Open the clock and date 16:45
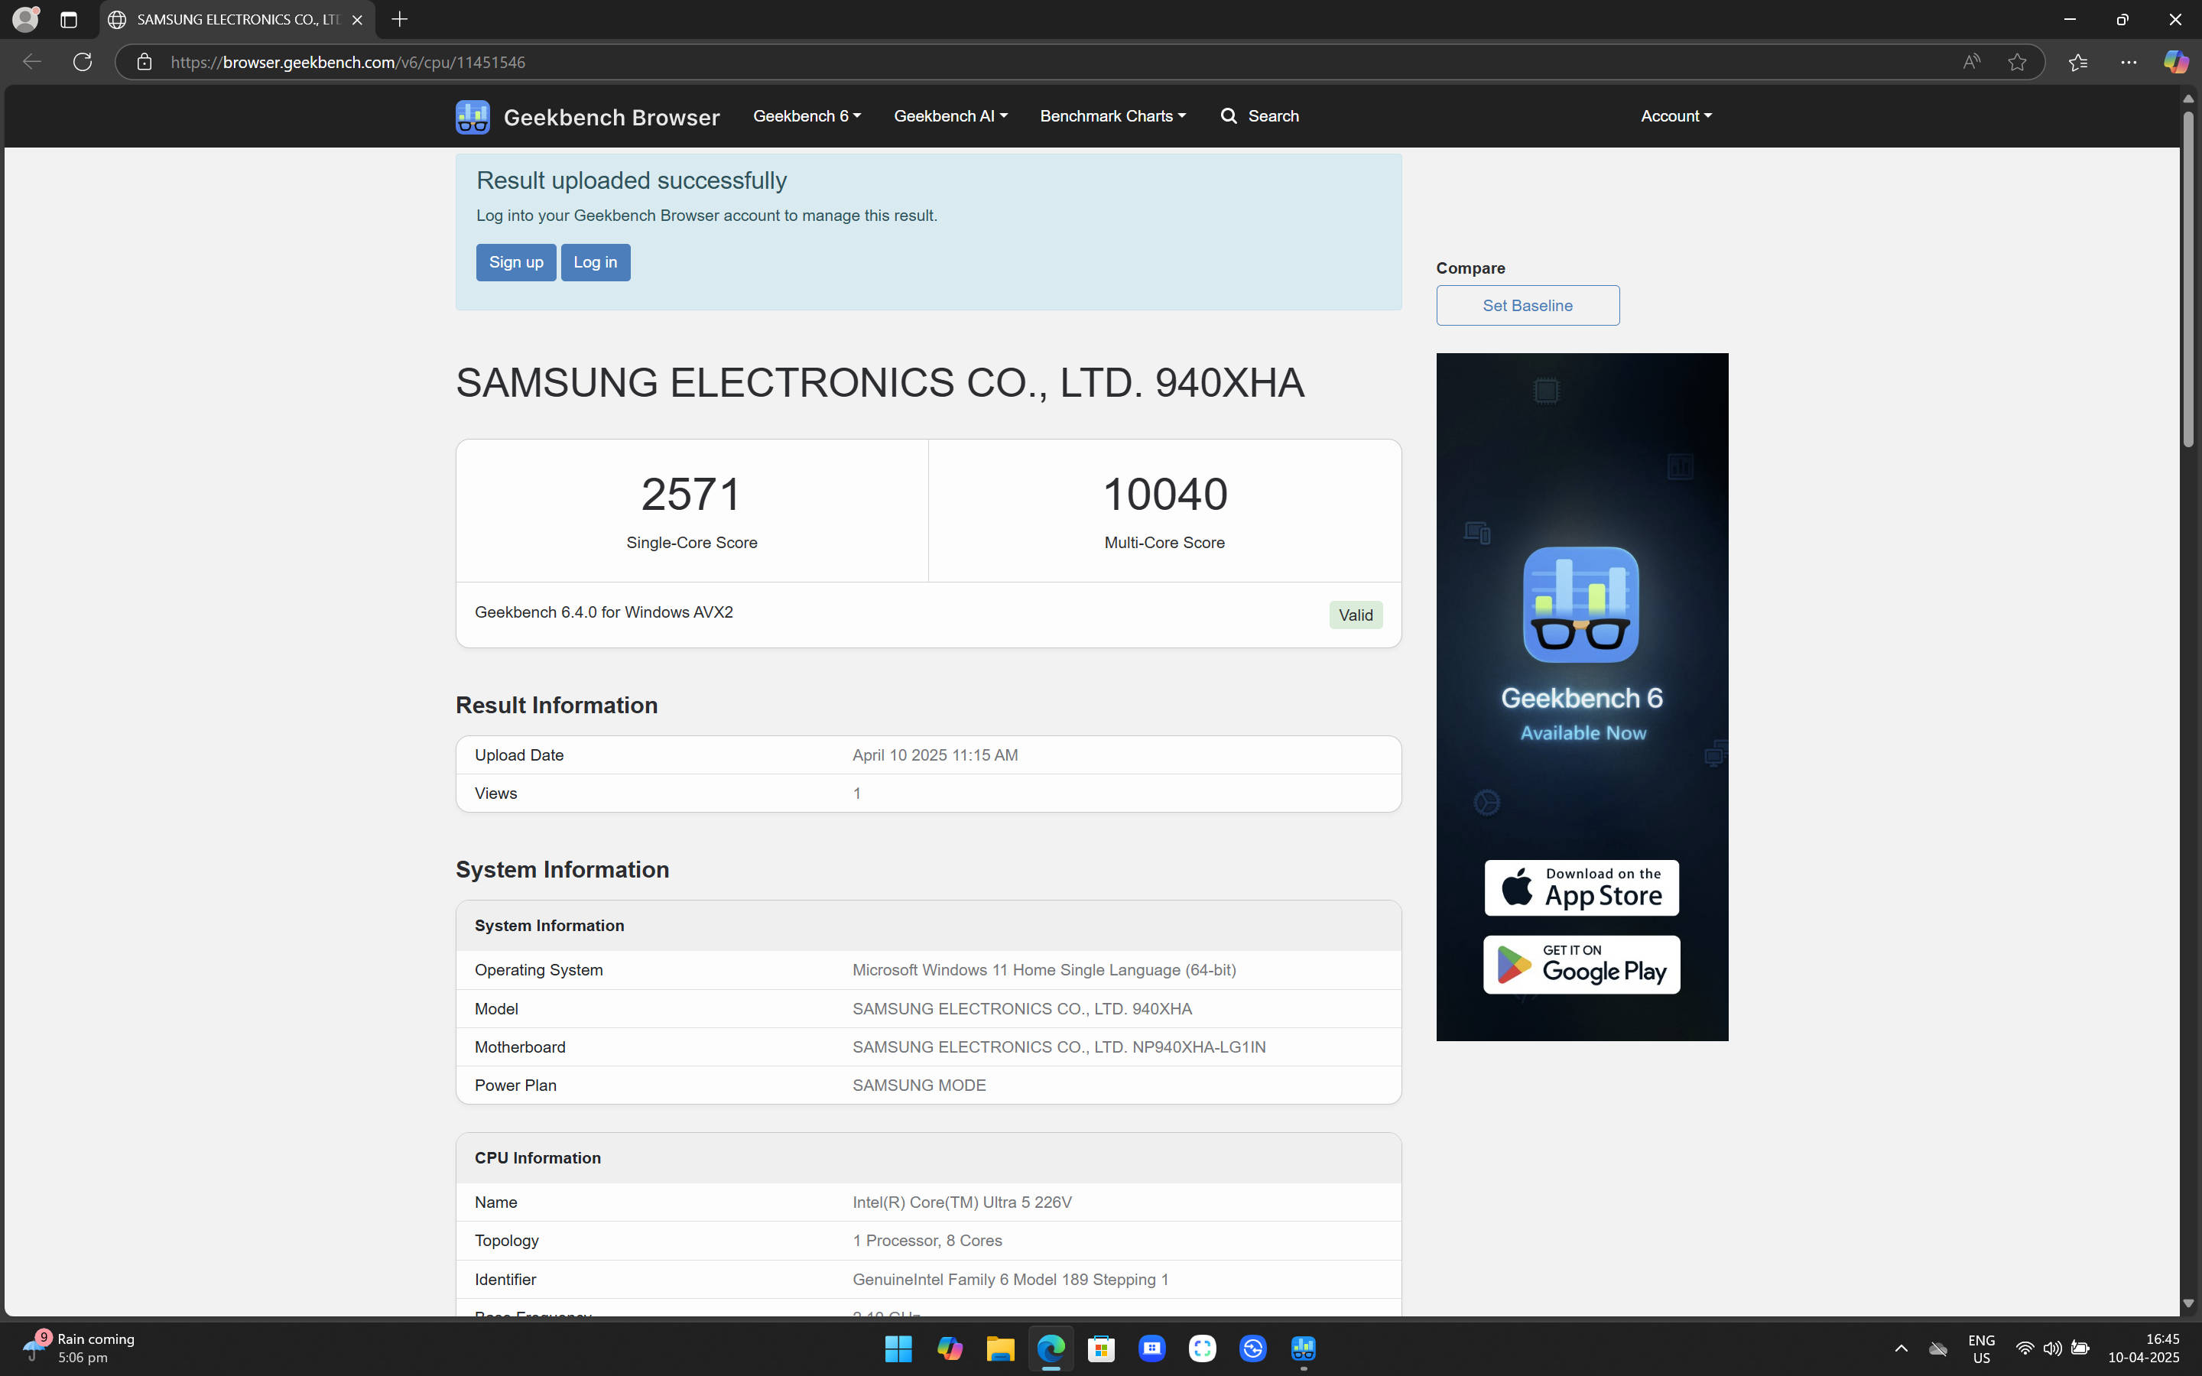 (2144, 1348)
